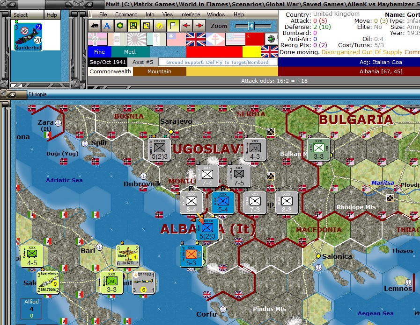This screenshot has width=420, height=325.
Task: Click the Split port anchor icon
Action: pos(85,143)
